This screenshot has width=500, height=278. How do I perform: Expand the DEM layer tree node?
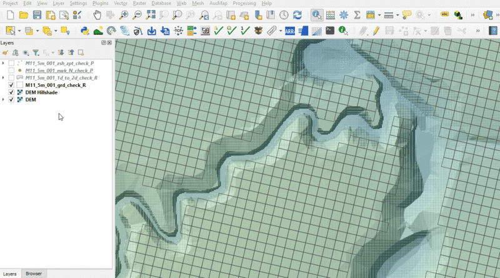[x=4, y=100]
